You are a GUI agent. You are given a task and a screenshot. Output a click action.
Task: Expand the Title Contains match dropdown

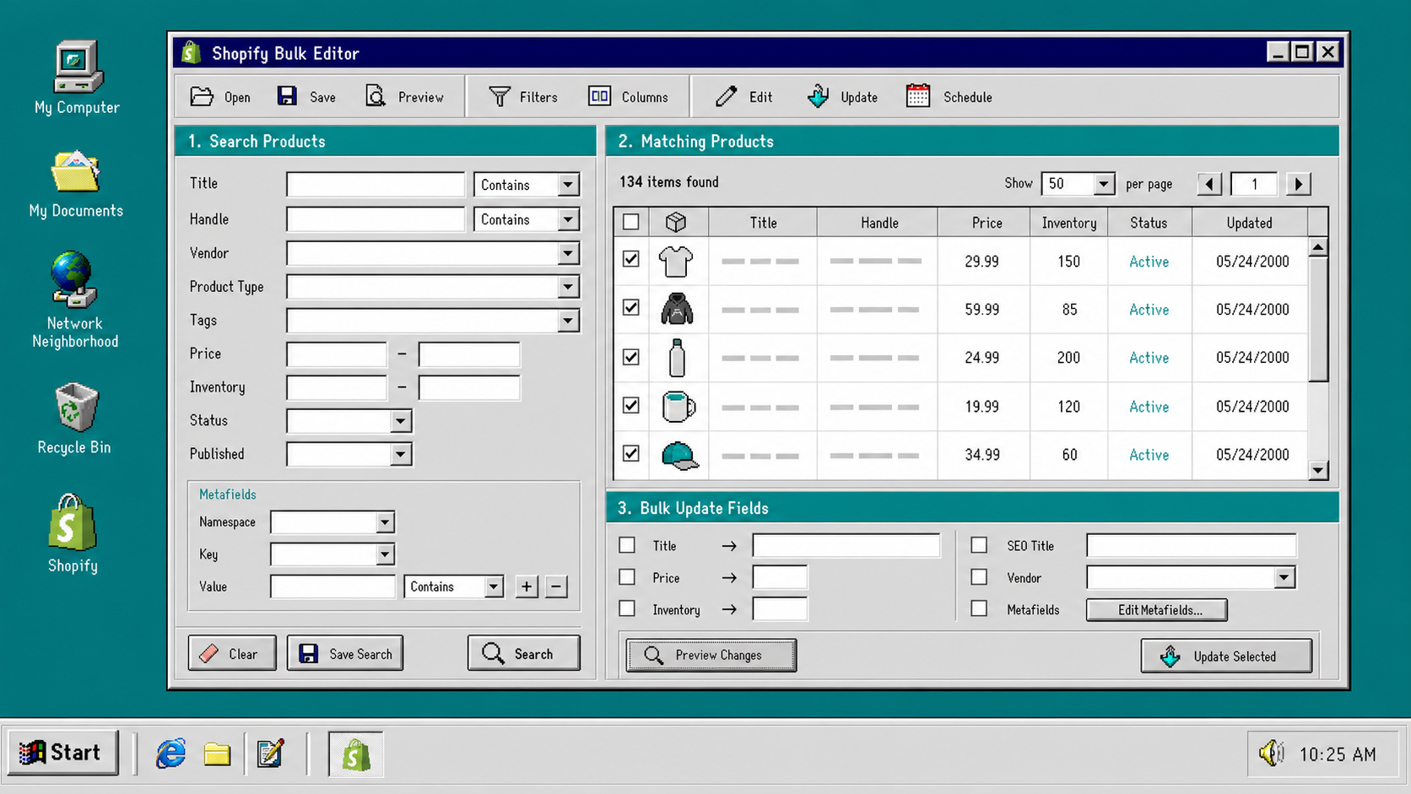[x=526, y=185]
